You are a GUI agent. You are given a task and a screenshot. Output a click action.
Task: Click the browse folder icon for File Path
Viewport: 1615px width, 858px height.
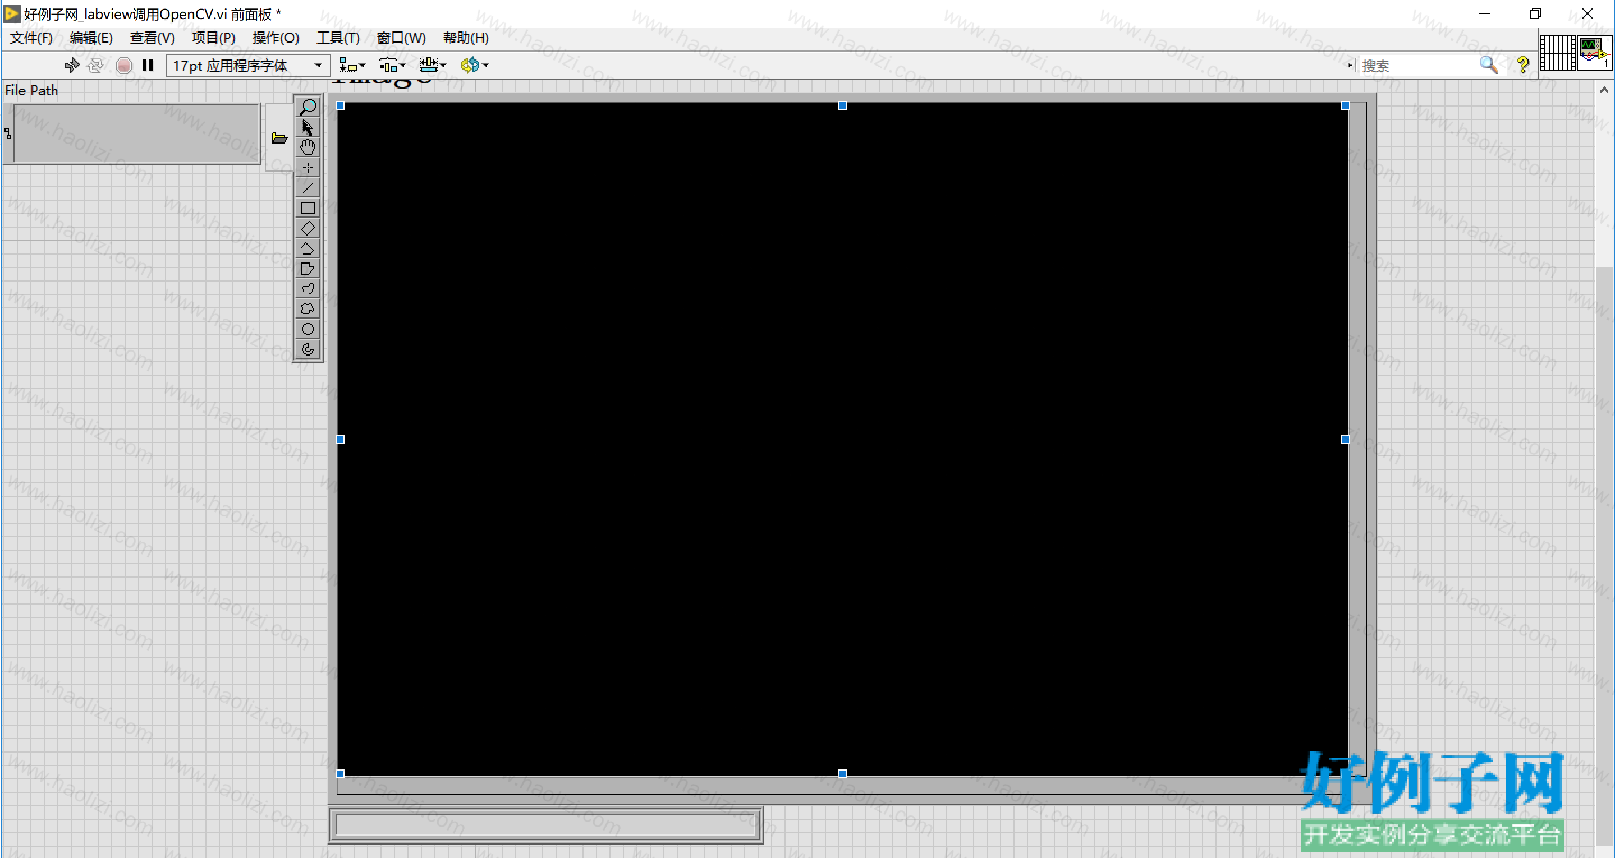(x=279, y=138)
